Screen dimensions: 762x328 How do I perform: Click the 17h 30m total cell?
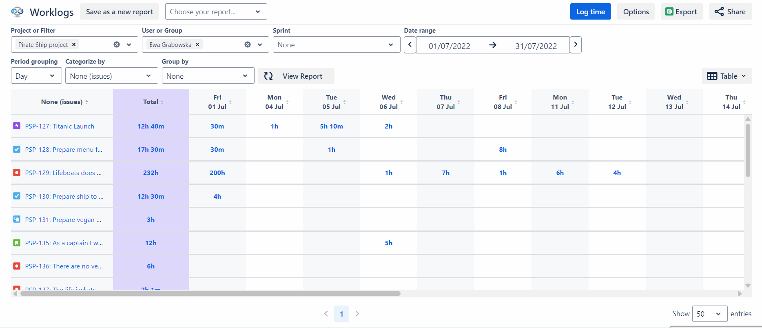[151, 149]
